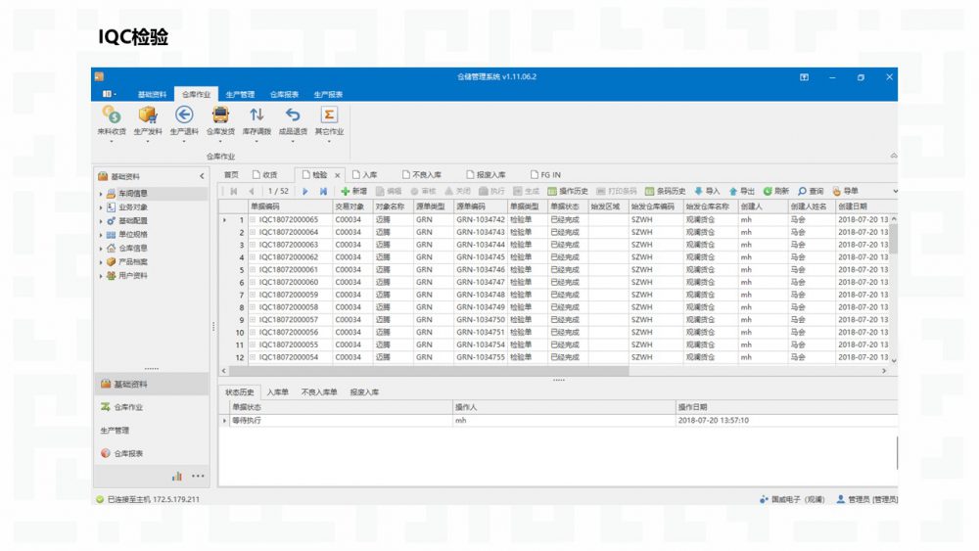Open the 库存调拨 transfer arrows icon

[256, 115]
